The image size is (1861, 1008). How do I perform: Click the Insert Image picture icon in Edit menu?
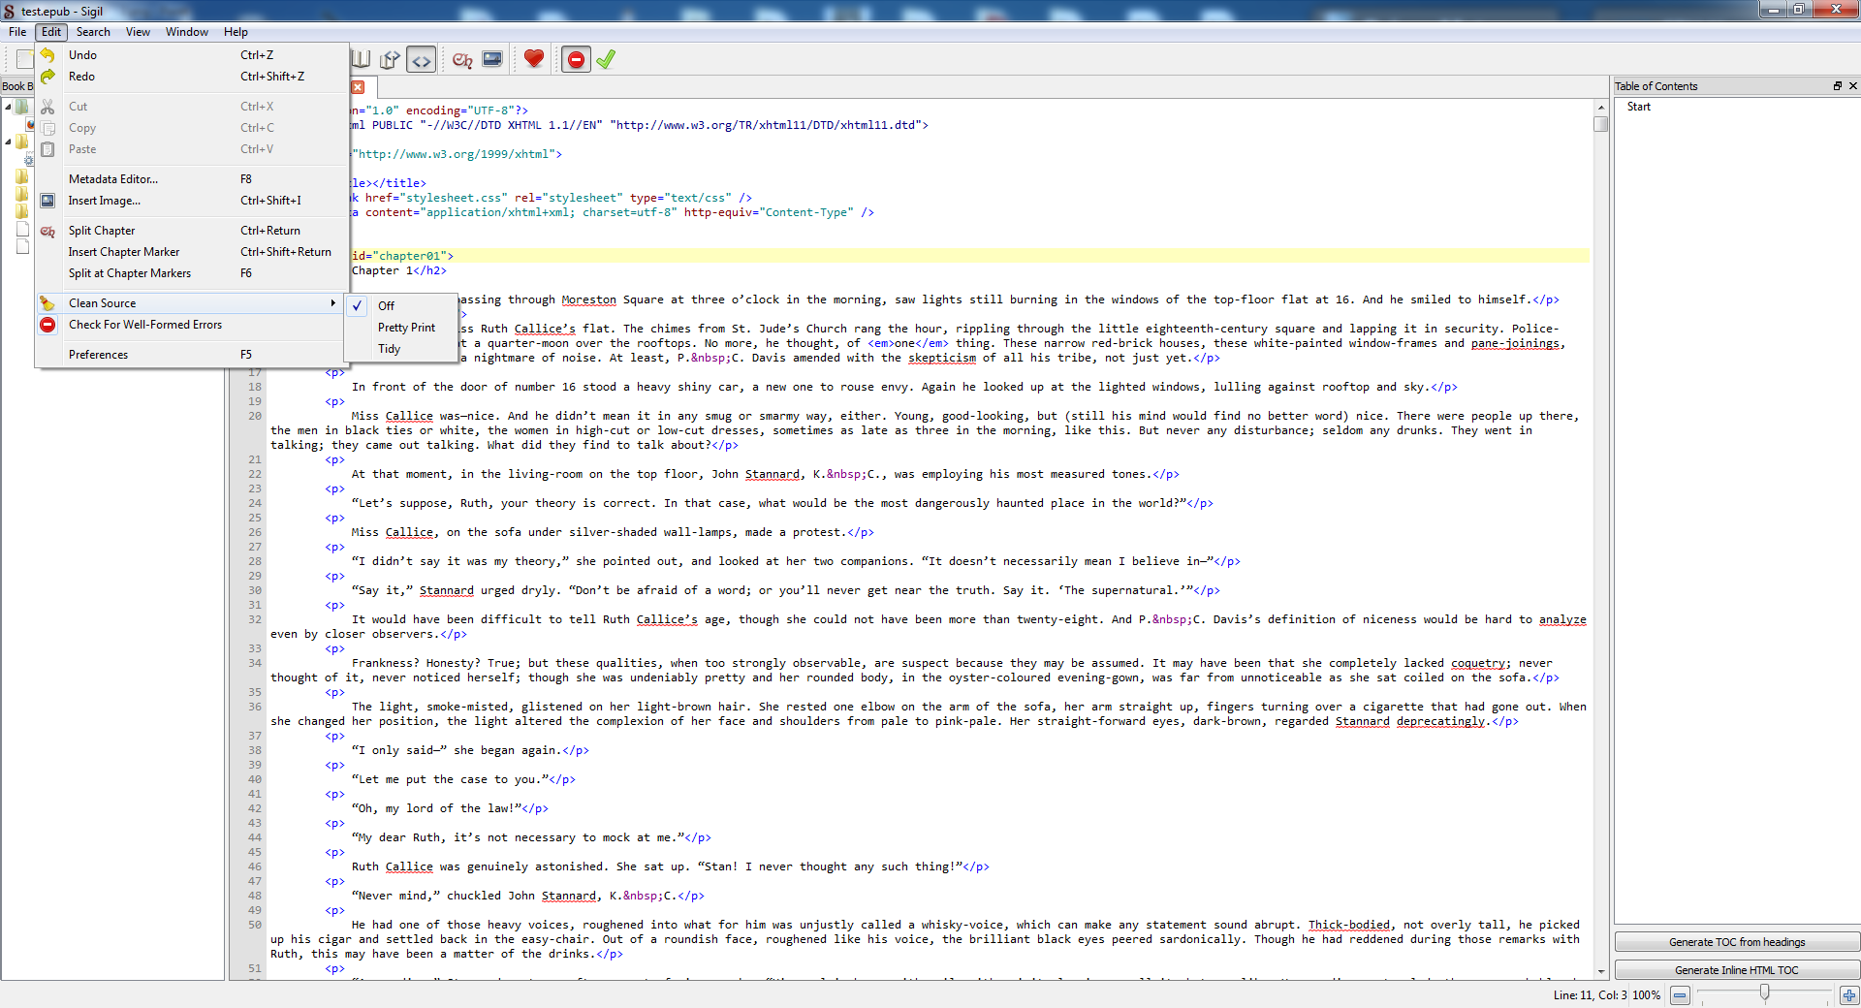pos(47,201)
